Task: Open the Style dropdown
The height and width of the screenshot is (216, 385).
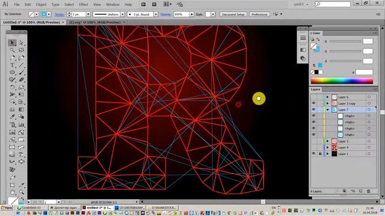Action: pos(213,14)
